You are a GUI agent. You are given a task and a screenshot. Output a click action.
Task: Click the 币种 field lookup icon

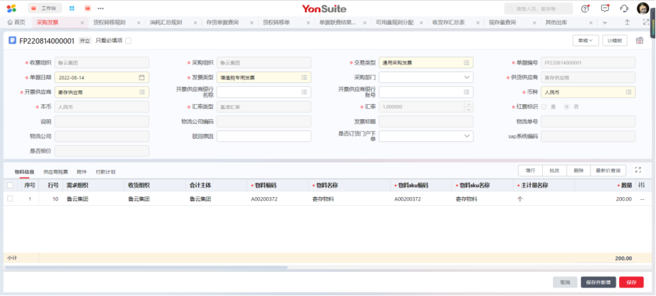click(x=628, y=92)
